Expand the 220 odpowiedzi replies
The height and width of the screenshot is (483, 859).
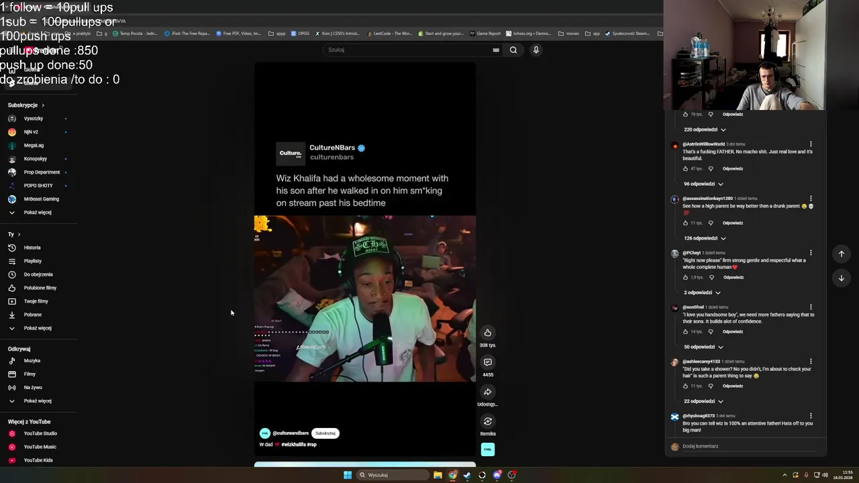coord(705,129)
